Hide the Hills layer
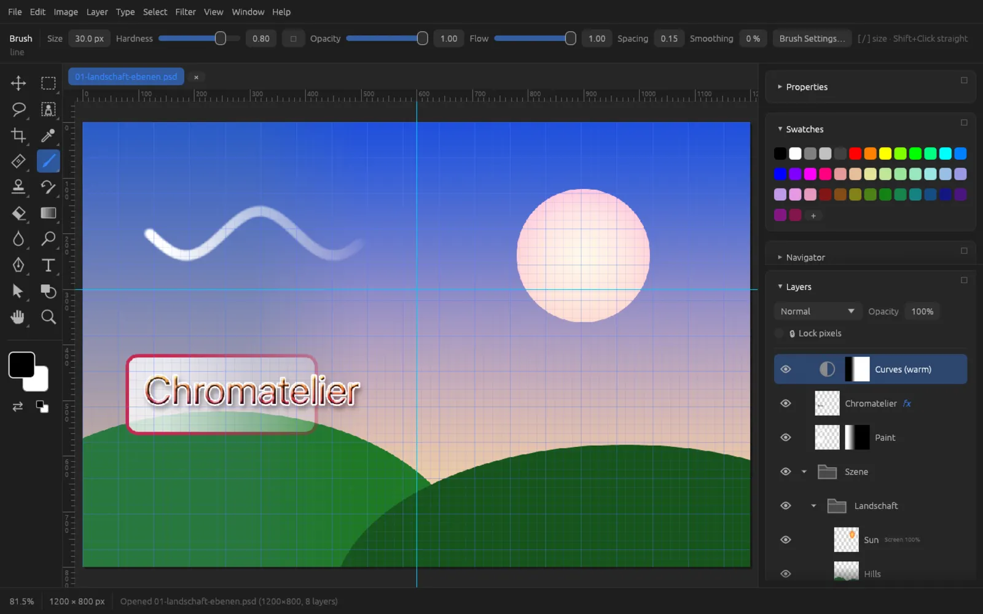983x614 pixels. pyautogui.click(x=786, y=573)
